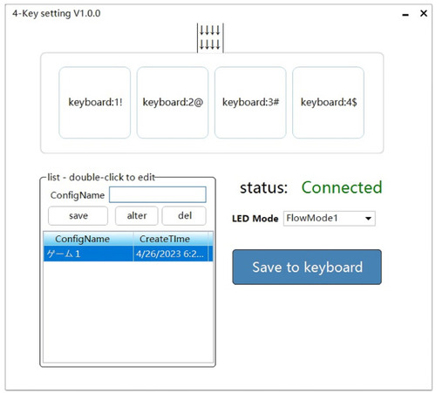Click the cable arrows icon above the keys

coord(210,38)
